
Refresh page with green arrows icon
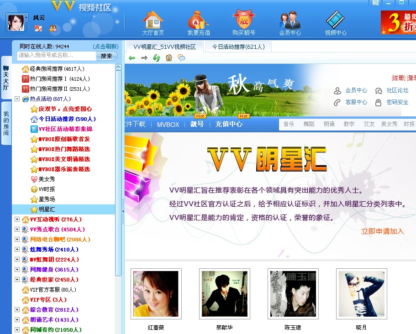(x=157, y=58)
